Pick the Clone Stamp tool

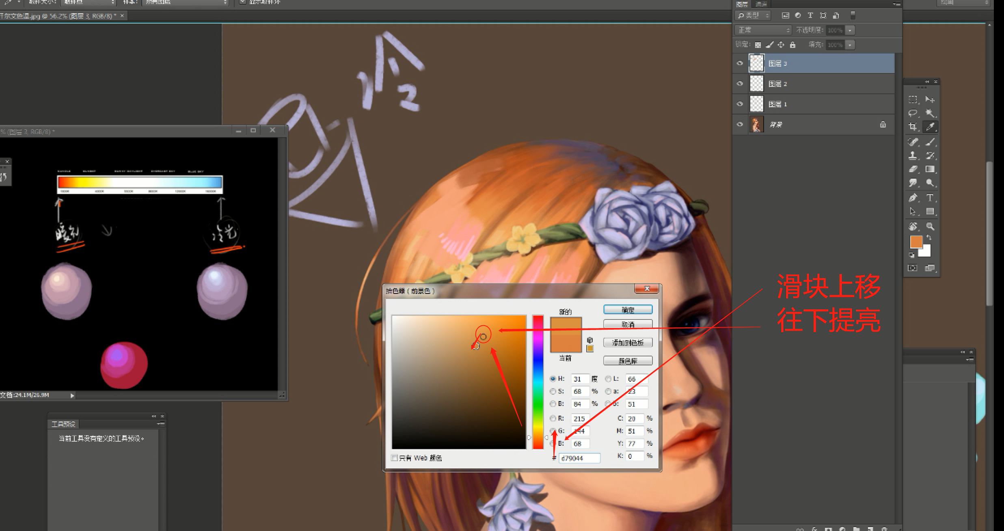pos(913,155)
